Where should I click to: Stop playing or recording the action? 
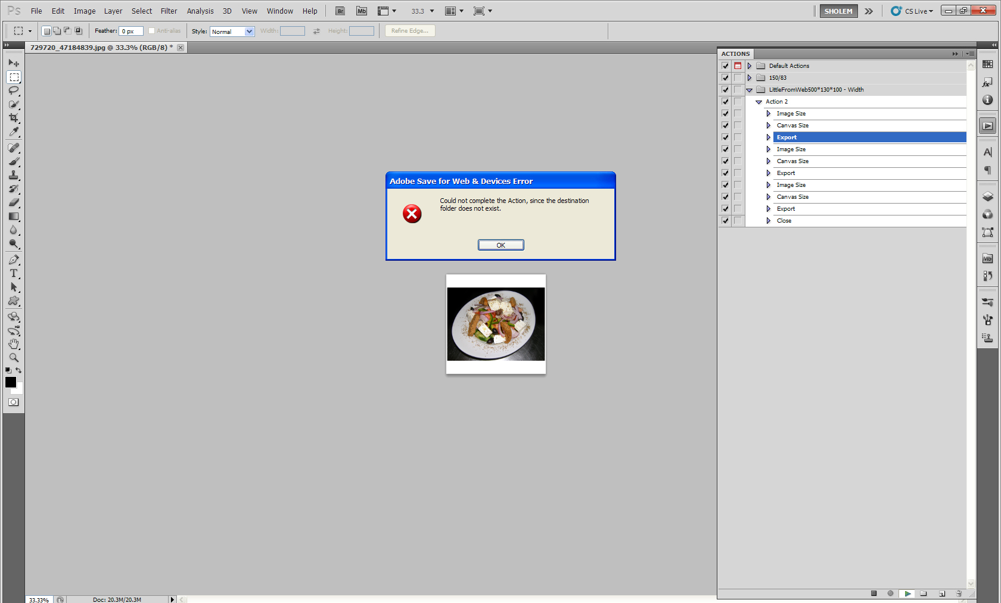pos(873,593)
